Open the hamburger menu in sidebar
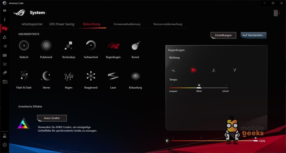Screen dimensions: 286x153 [x=5, y=11]
